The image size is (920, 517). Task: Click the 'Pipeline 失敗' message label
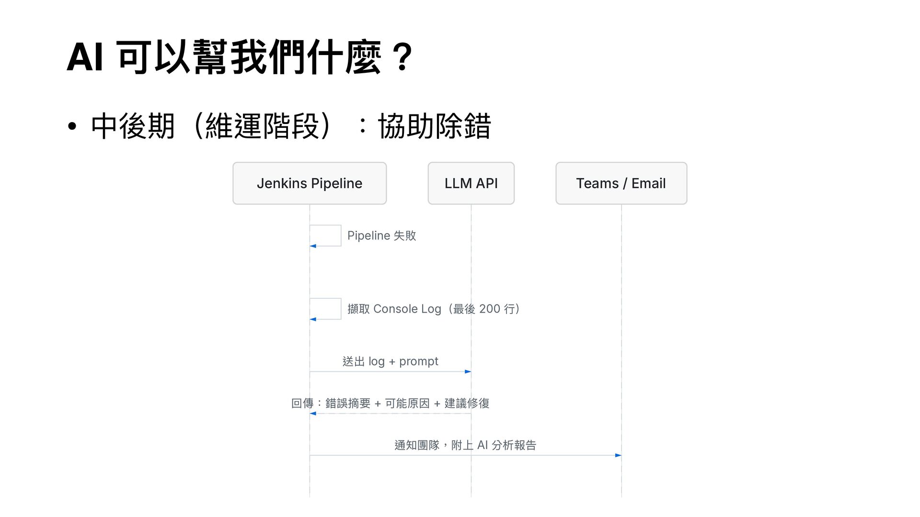coord(381,236)
